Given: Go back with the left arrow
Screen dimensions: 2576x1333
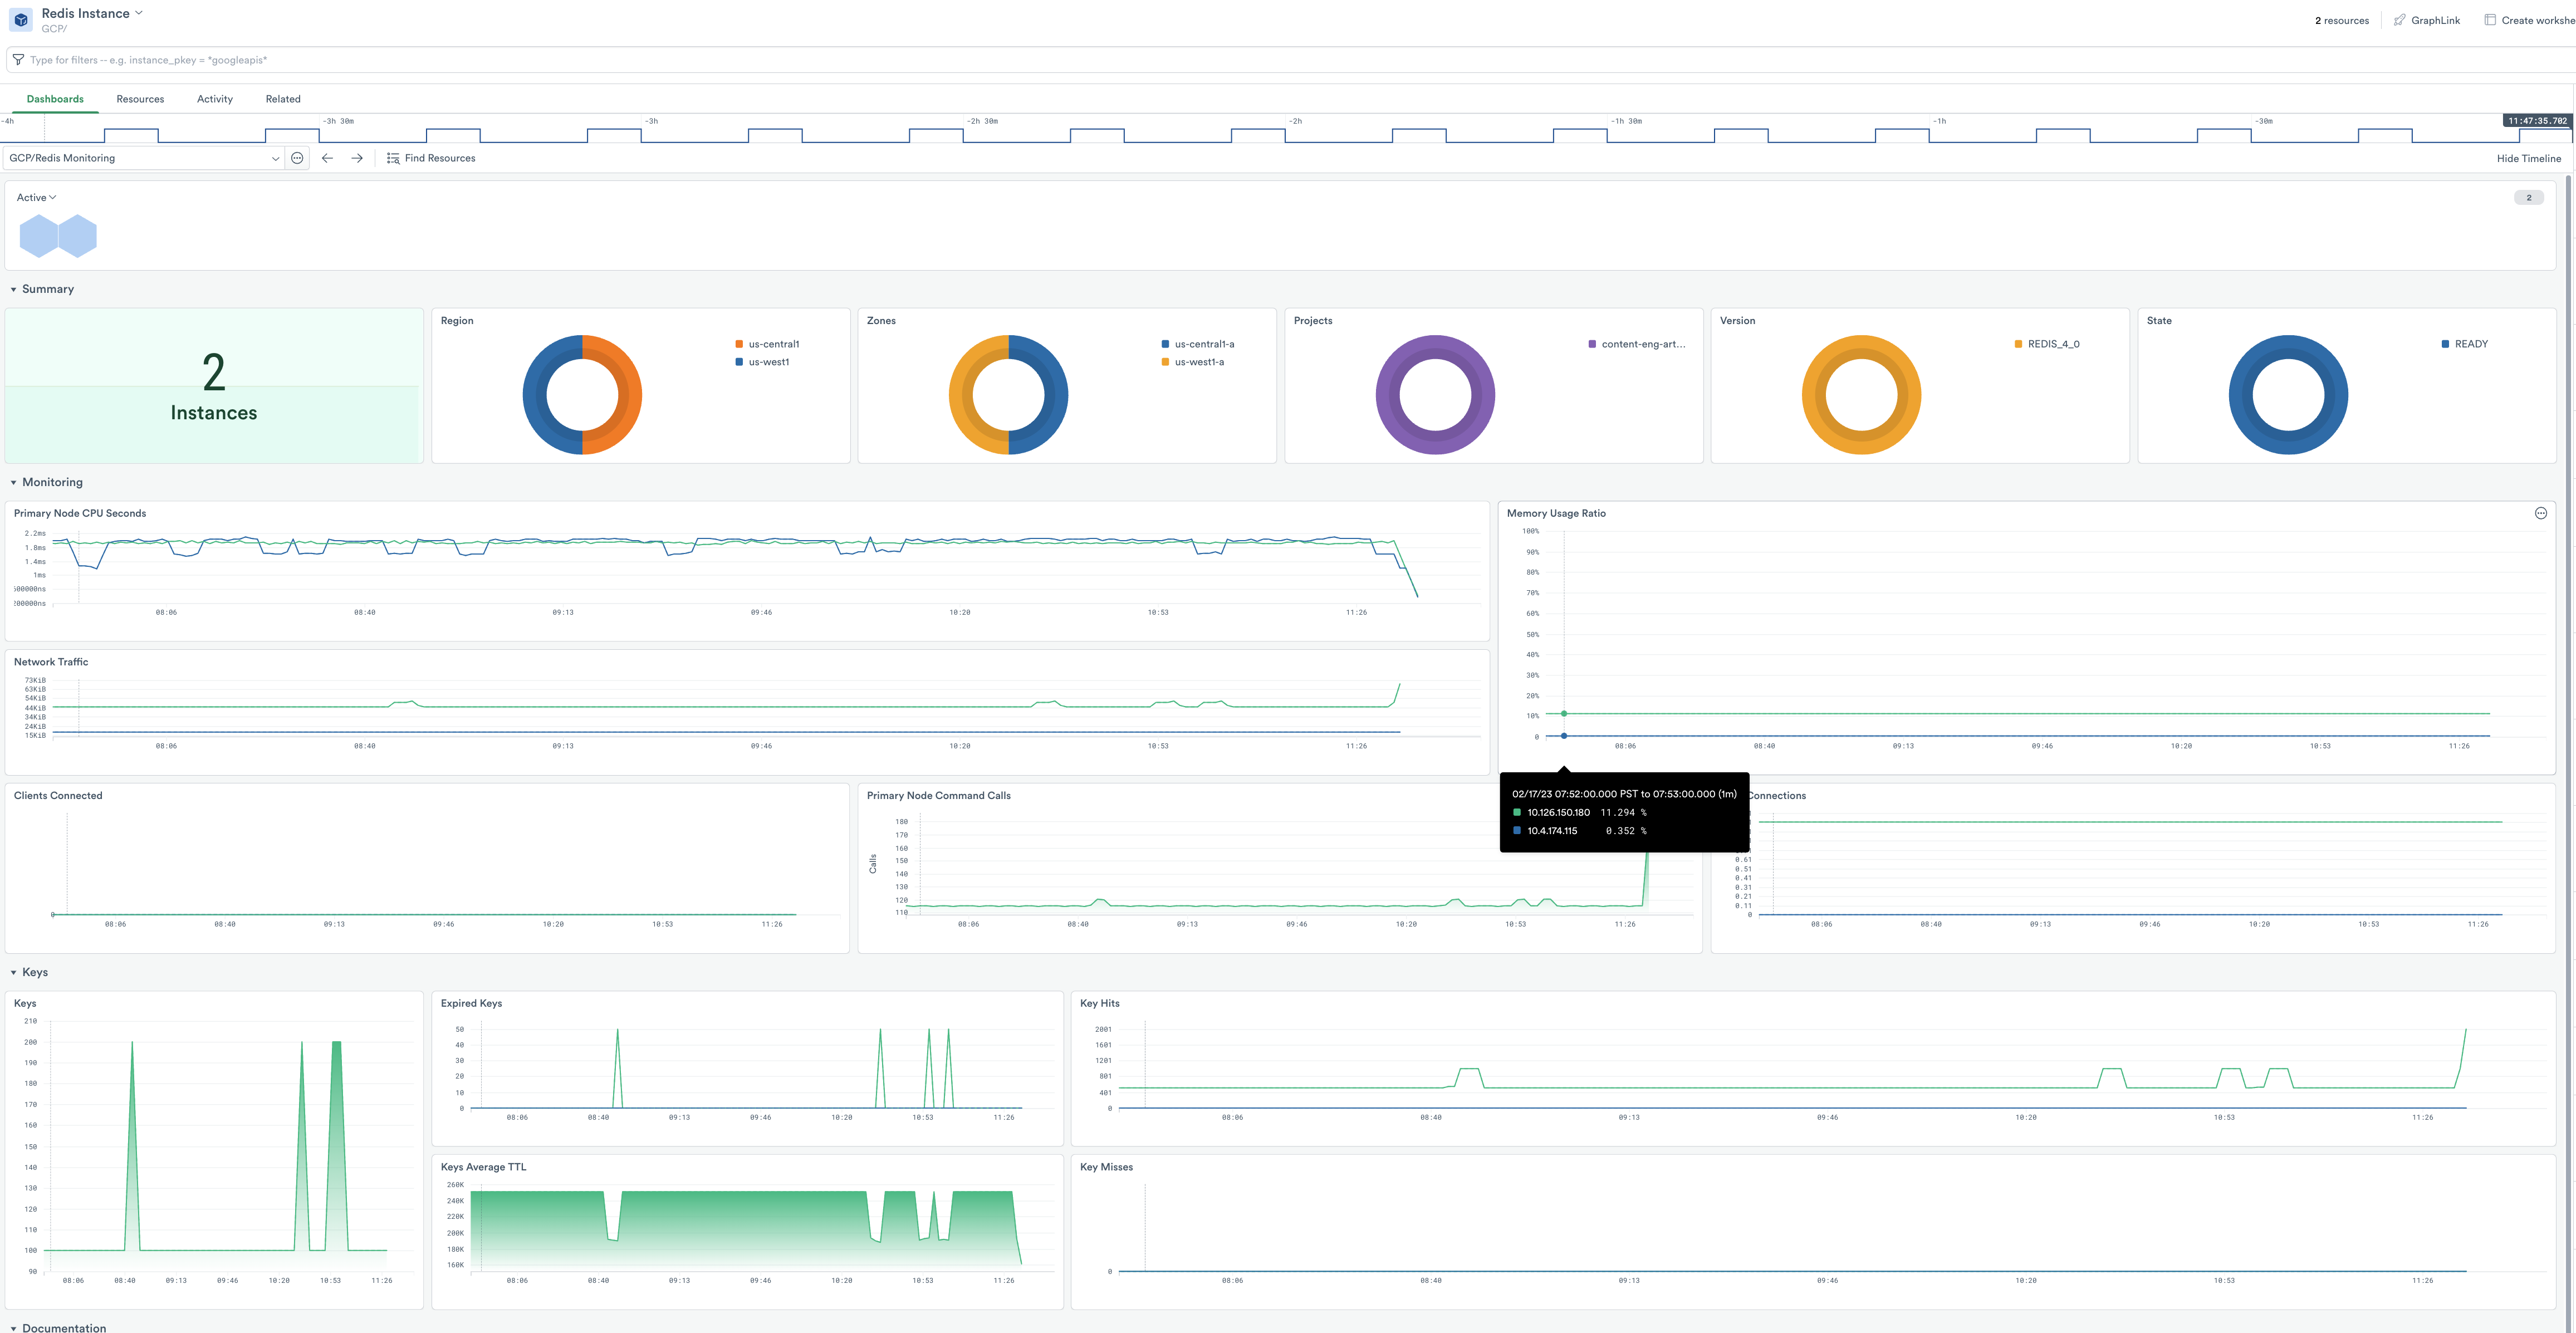Looking at the screenshot, I should (x=327, y=158).
